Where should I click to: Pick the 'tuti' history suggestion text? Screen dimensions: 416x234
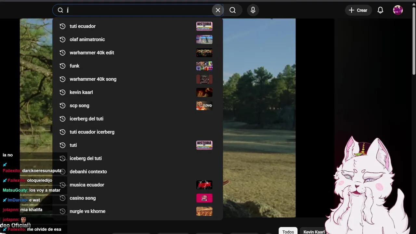[73, 145]
